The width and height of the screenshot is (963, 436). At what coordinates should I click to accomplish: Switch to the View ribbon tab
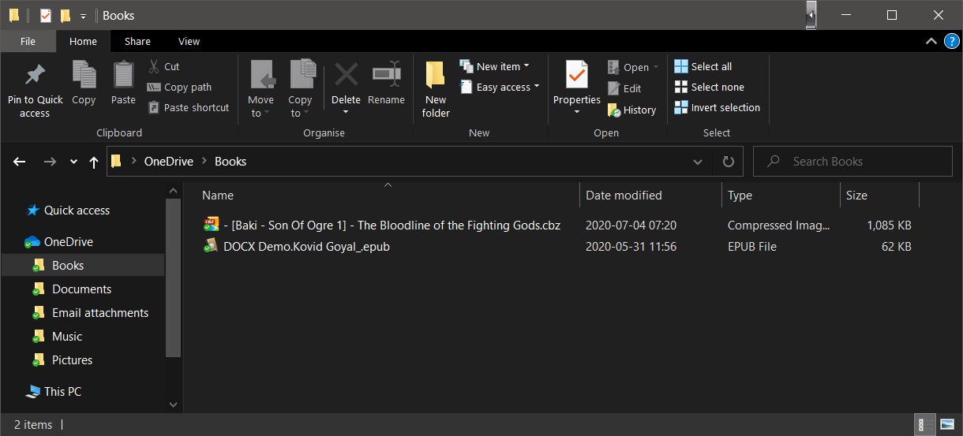coord(189,42)
